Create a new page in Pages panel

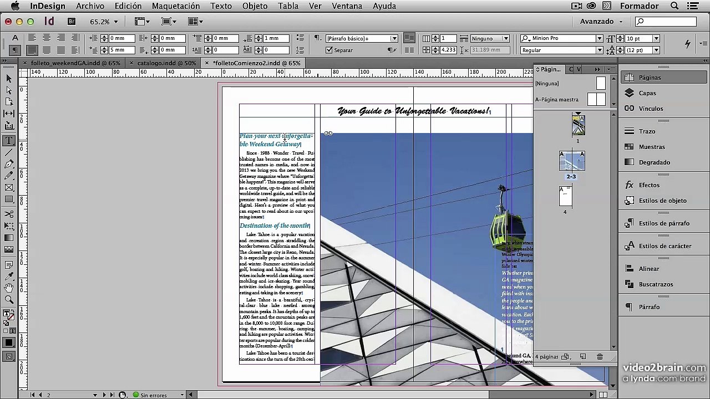(x=582, y=357)
